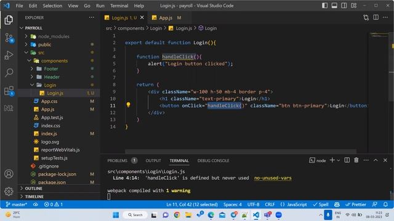Open index.css in the explorer
Viewport: 394px width, 221px height.
click(50, 125)
